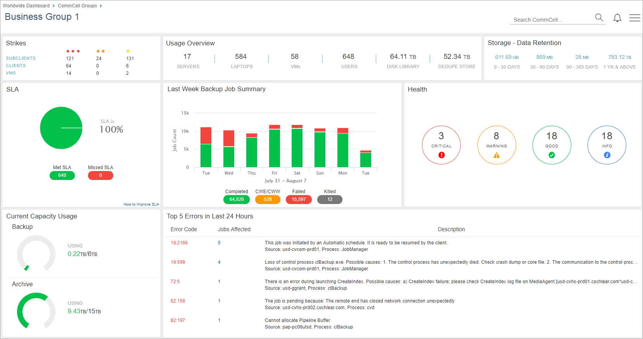Click the blue info icon
This screenshot has height=339, width=643.
(607, 155)
